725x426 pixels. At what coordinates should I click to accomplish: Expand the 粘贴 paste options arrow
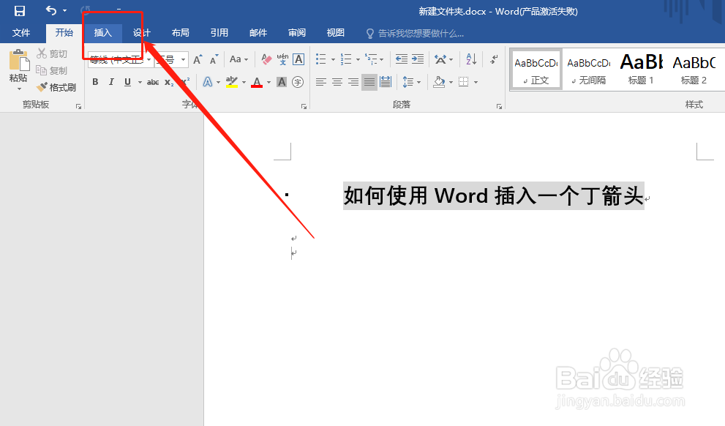click(19, 89)
